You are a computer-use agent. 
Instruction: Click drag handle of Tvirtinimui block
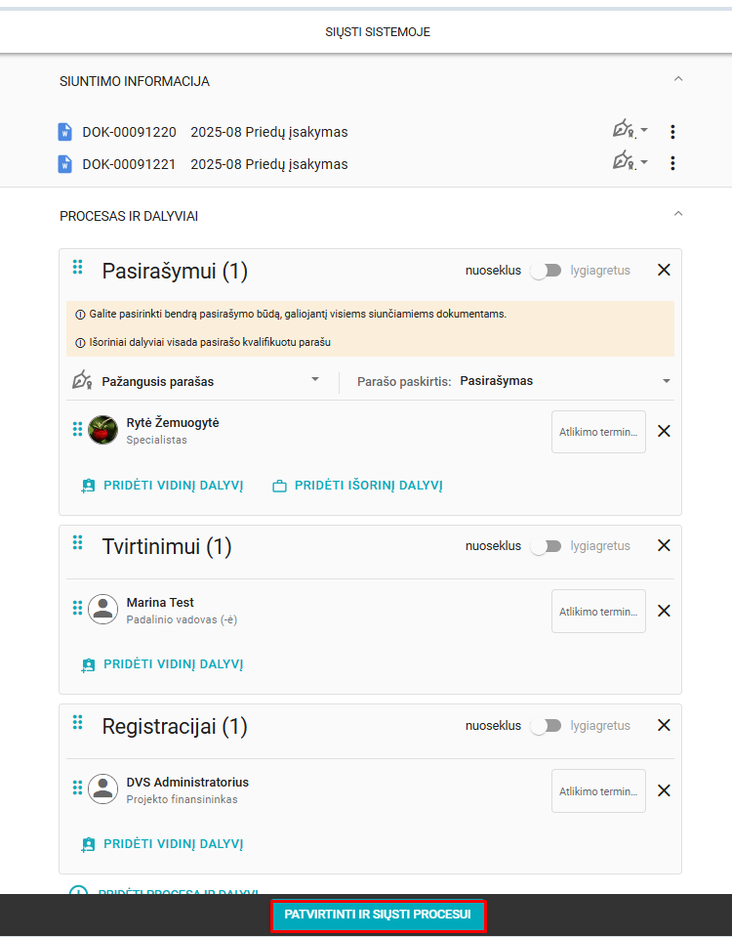(x=78, y=542)
